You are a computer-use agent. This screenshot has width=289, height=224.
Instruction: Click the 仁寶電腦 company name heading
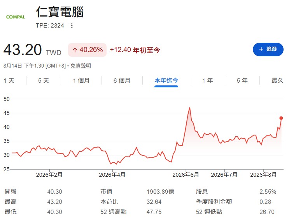click(x=60, y=12)
